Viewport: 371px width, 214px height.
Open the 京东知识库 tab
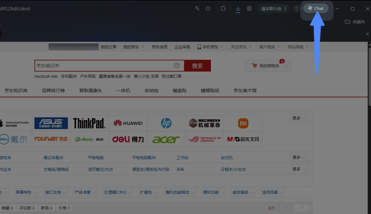16,90
